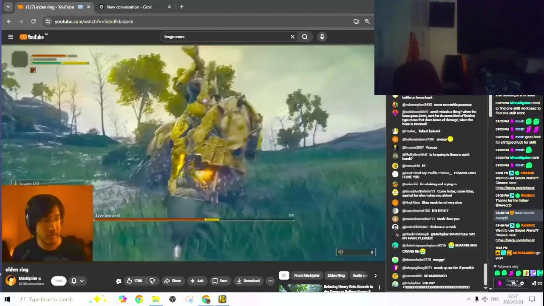Select the 'Elden Ring' filter chip

[x=336, y=275]
